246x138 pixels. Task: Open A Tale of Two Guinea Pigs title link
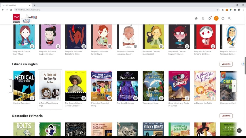(48, 104)
